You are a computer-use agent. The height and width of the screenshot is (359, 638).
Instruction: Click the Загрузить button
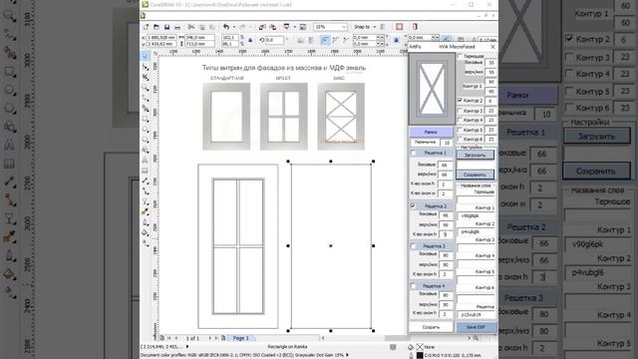tap(476, 156)
